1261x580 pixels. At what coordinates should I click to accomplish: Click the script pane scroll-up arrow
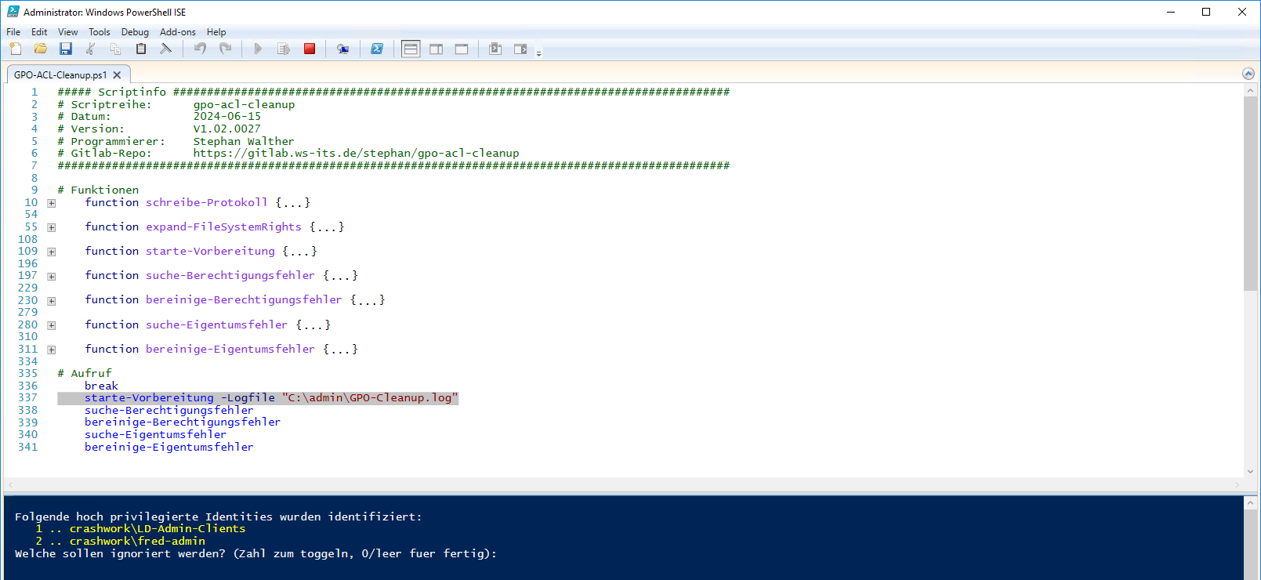(x=1250, y=91)
